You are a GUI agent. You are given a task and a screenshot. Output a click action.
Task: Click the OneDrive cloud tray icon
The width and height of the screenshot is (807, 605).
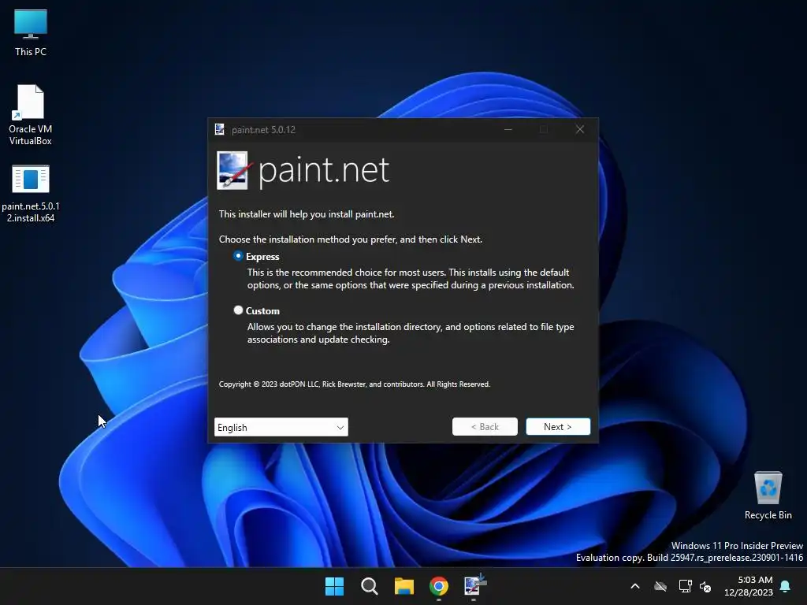pyautogui.click(x=660, y=586)
